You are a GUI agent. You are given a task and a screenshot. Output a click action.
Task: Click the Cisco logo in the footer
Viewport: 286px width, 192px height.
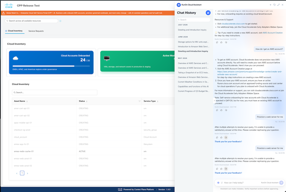pyautogui.click(x=120, y=189)
